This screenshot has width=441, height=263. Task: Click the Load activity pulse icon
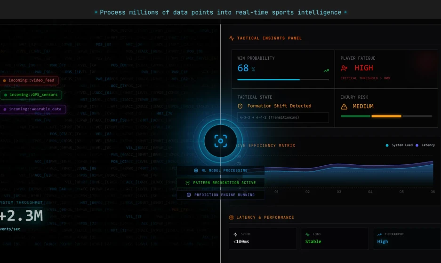coord(307,234)
